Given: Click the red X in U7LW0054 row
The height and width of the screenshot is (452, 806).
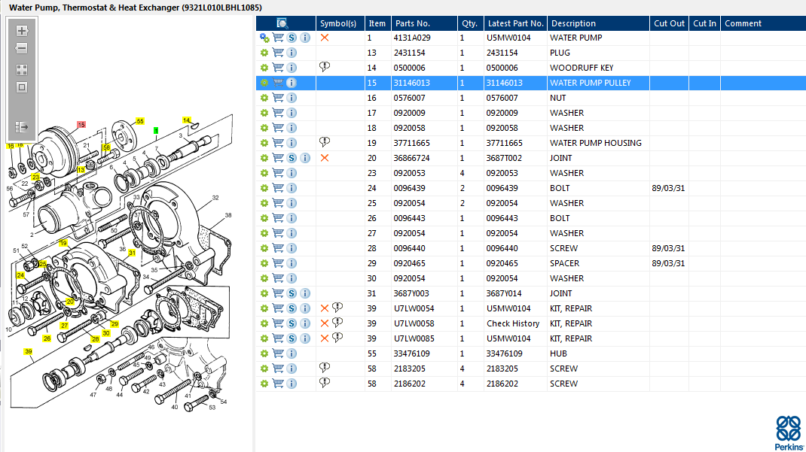Looking at the screenshot, I should [325, 308].
